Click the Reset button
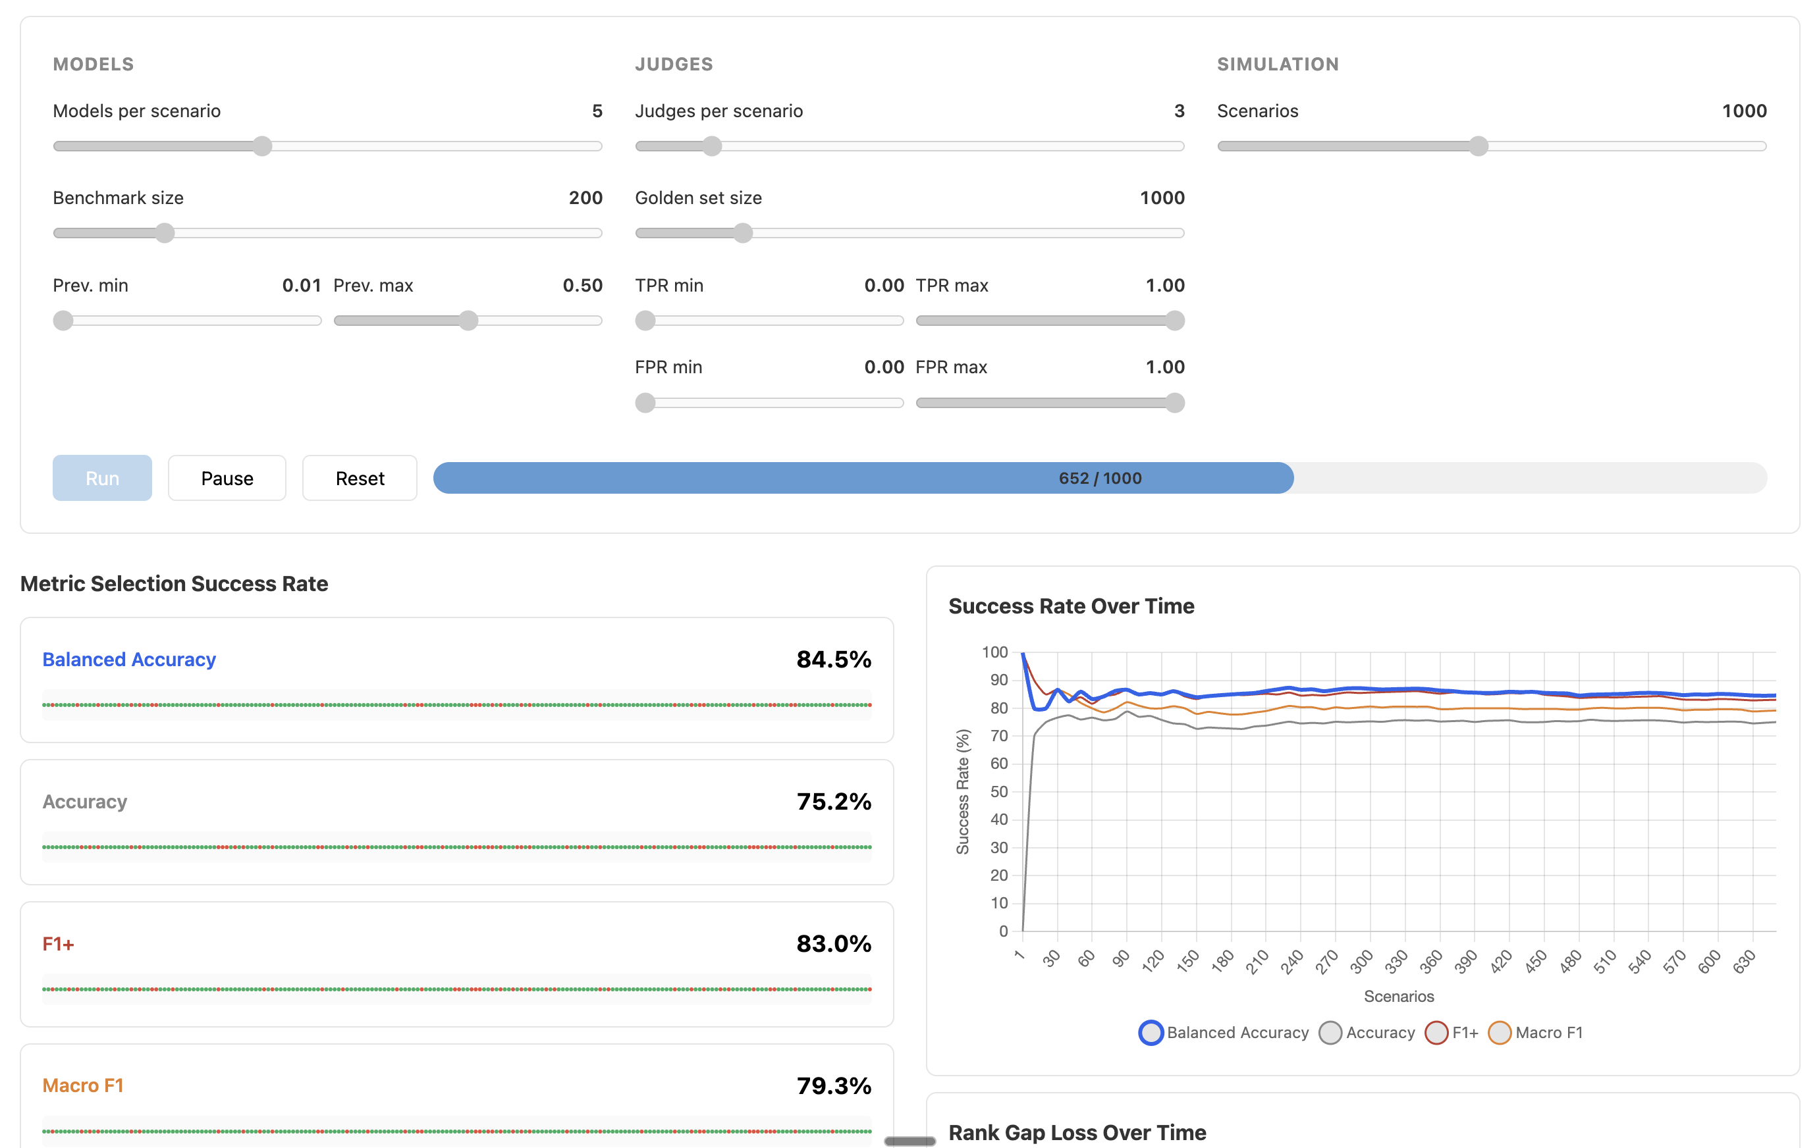This screenshot has height=1148, width=1819. tap(360, 478)
